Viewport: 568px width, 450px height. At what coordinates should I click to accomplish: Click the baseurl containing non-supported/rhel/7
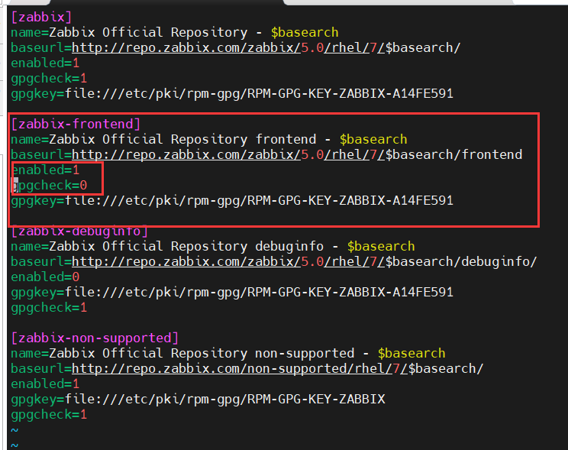click(247, 368)
